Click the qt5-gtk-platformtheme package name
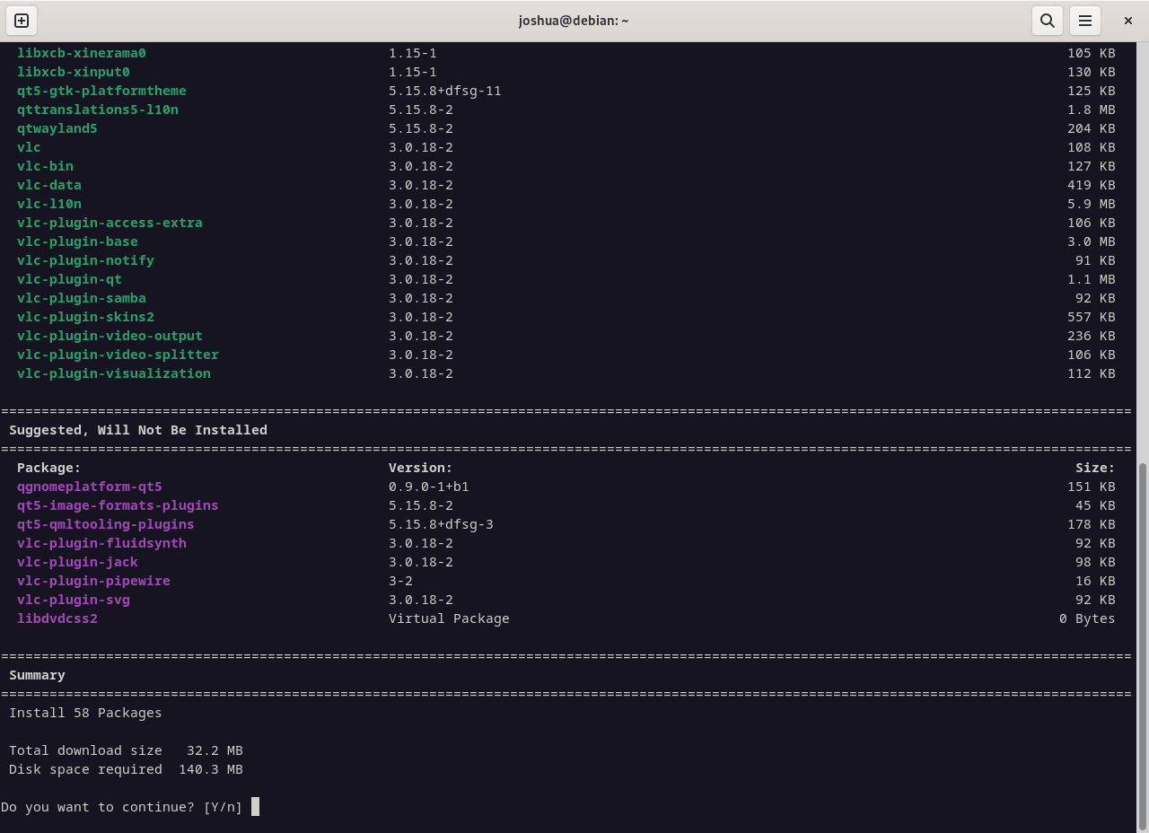Viewport: 1149px width, 833px height. (x=101, y=90)
